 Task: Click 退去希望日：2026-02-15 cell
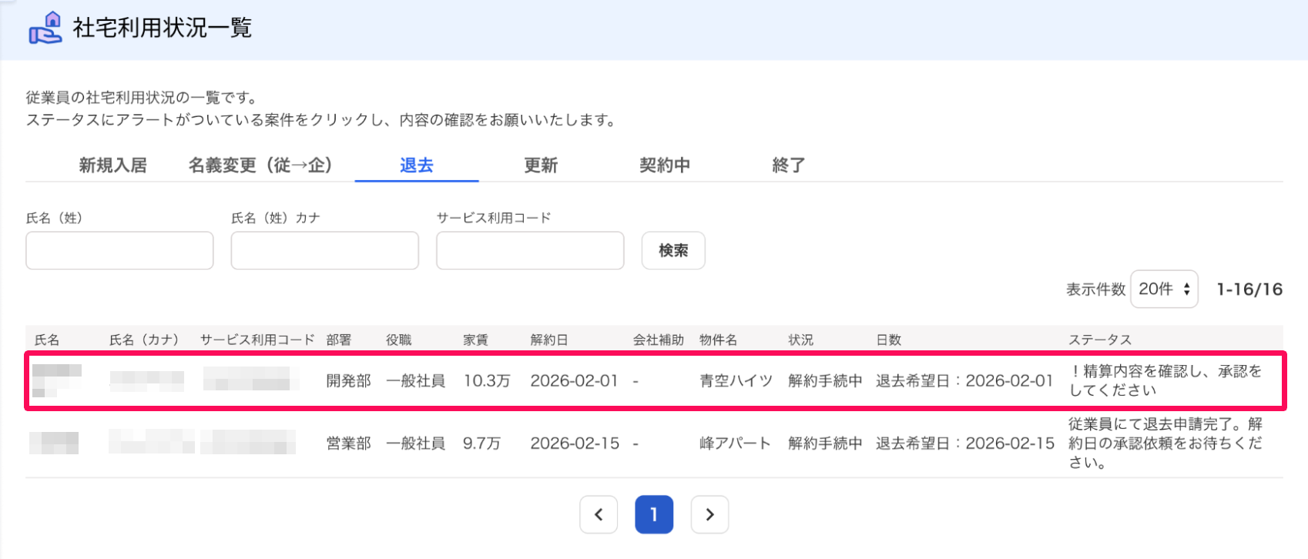click(965, 444)
